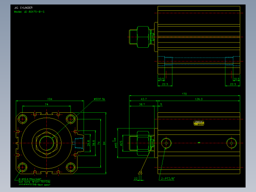
Task: Select the ø25 rod diameter dimension
Action: 121,143
